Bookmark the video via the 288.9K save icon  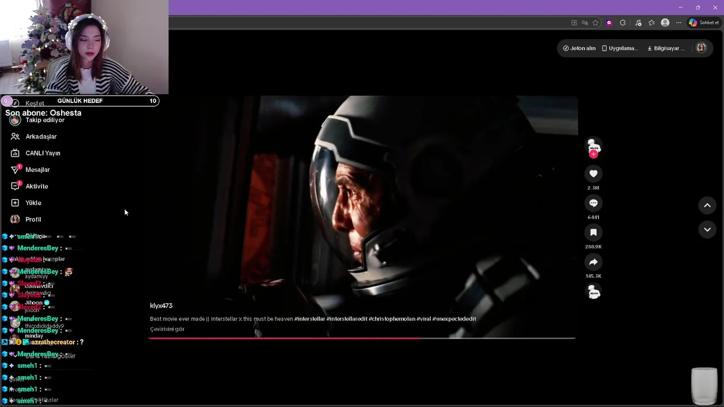593,232
